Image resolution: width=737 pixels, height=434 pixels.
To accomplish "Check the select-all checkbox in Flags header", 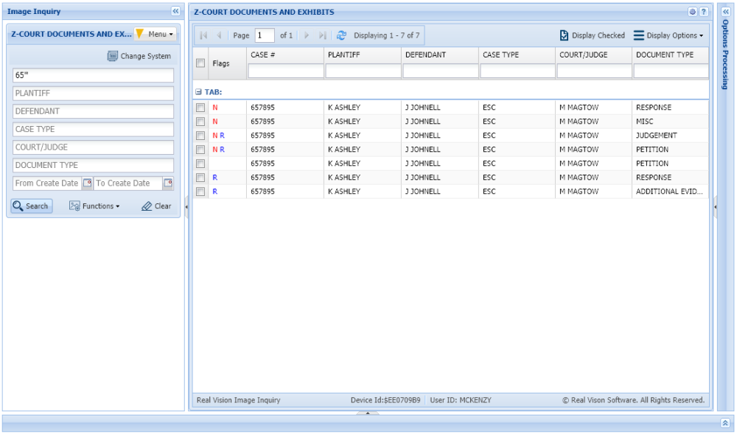I will coord(200,63).
